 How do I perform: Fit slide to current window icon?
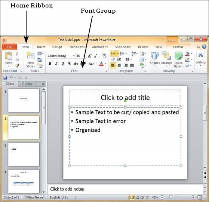[x=200, y=198]
